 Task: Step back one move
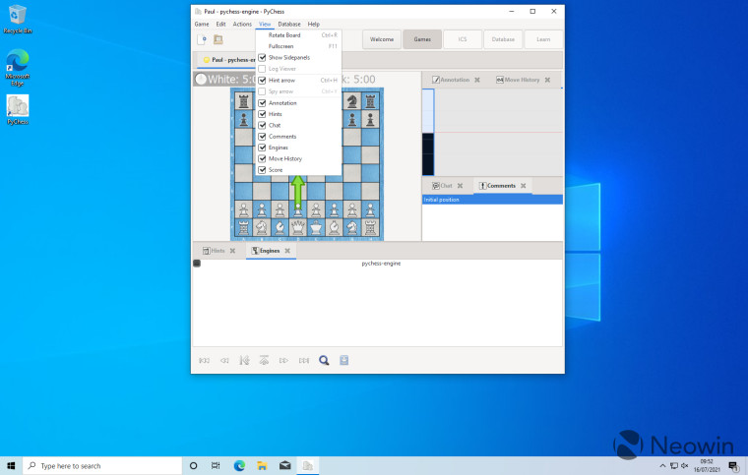pos(224,360)
